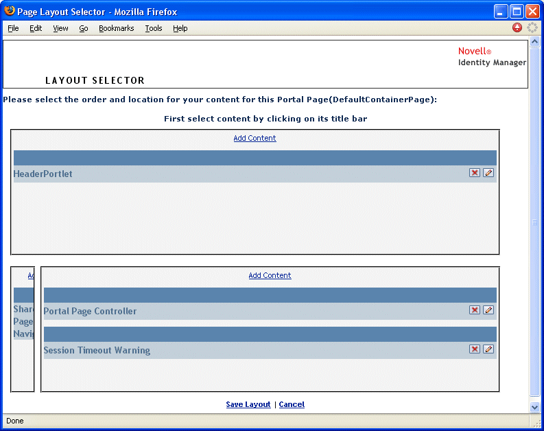Select the Session Timeout Warning title bar
This screenshot has height=431, width=544.
pyautogui.click(x=270, y=334)
